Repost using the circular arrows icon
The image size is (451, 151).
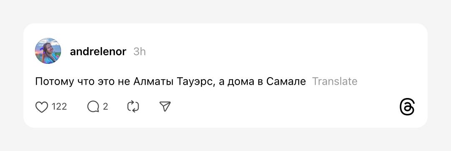click(x=133, y=107)
